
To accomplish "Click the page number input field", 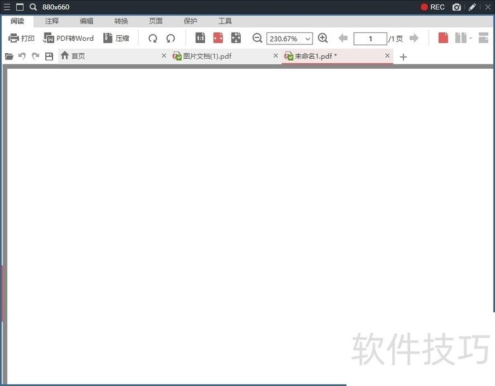I will tap(370, 38).
